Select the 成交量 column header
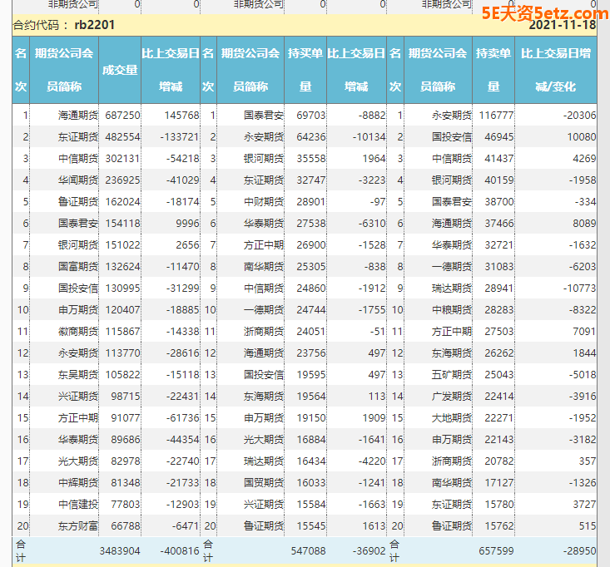The width and height of the screenshot is (610, 567). point(119,70)
